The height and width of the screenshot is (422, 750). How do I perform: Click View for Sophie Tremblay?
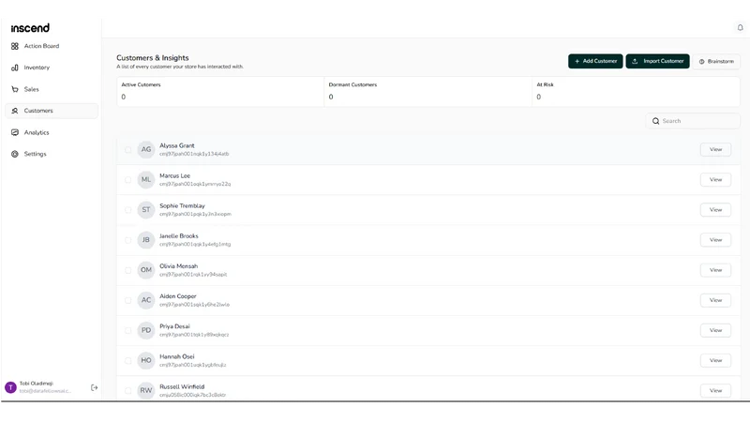pos(715,209)
